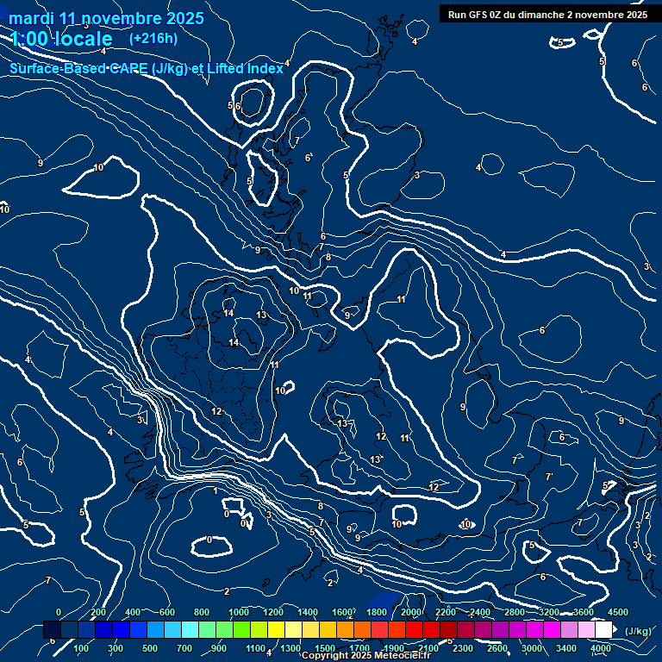The width and height of the screenshot is (662, 662).
Task: Click the '2200' legend value
Action: (x=446, y=612)
